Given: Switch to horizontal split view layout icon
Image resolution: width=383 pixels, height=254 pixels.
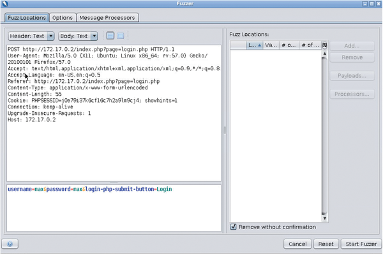Looking at the screenshot, I should (x=110, y=36).
